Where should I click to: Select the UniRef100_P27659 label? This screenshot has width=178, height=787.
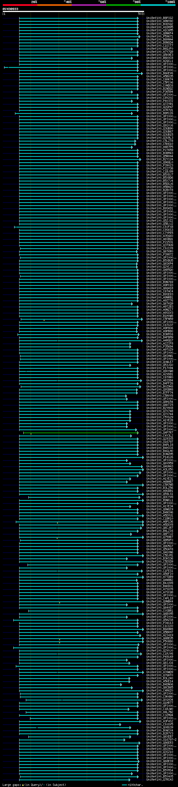(x=159, y=150)
